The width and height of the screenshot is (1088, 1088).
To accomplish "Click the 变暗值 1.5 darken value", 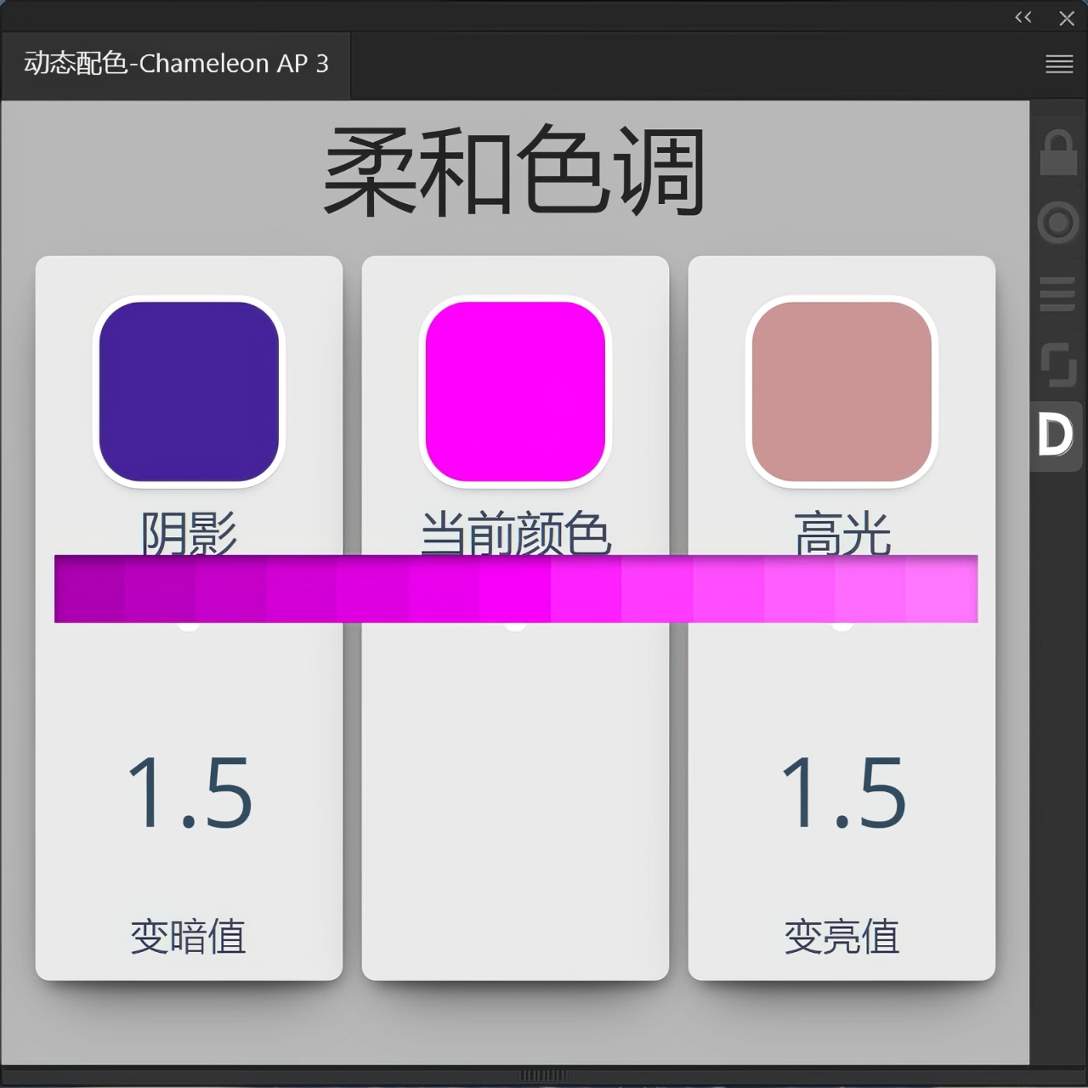I will (x=189, y=793).
